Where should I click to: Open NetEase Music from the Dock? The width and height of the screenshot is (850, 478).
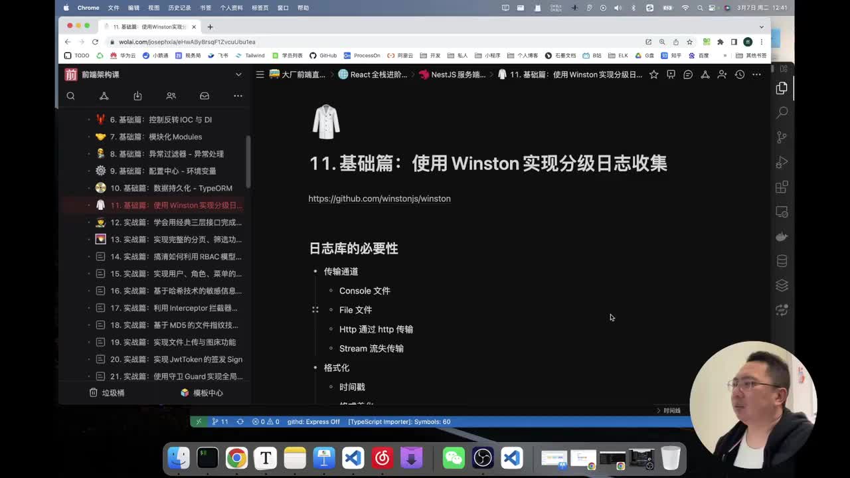[x=382, y=458]
